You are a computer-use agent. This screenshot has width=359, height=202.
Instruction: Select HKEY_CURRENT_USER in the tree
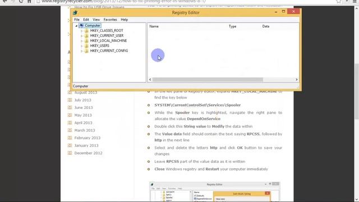(107, 35)
